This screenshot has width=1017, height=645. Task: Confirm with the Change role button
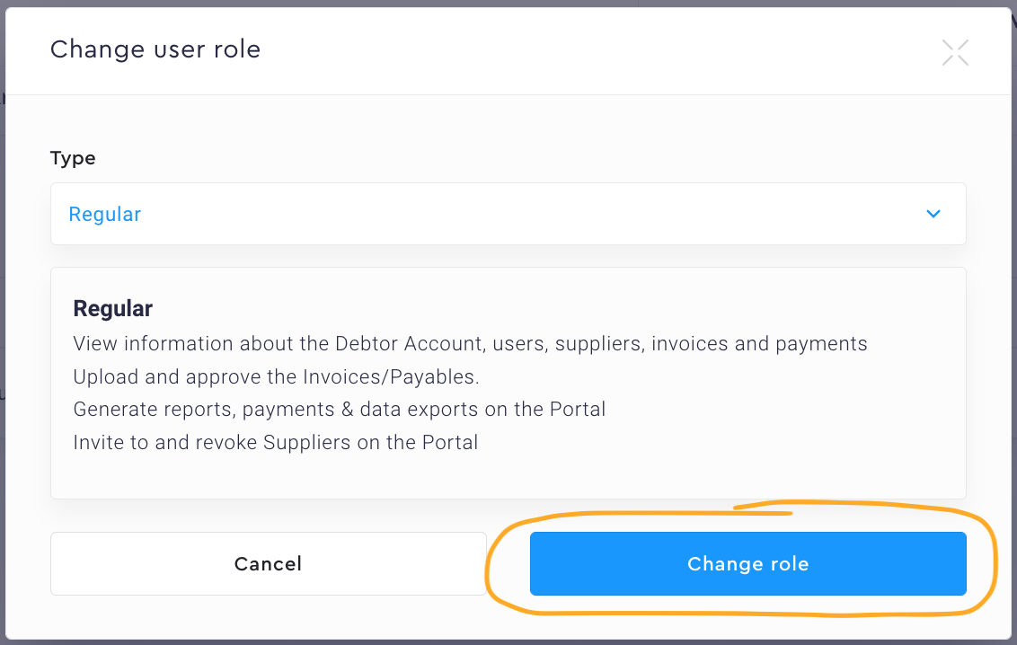pyautogui.click(x=747, y=563)
